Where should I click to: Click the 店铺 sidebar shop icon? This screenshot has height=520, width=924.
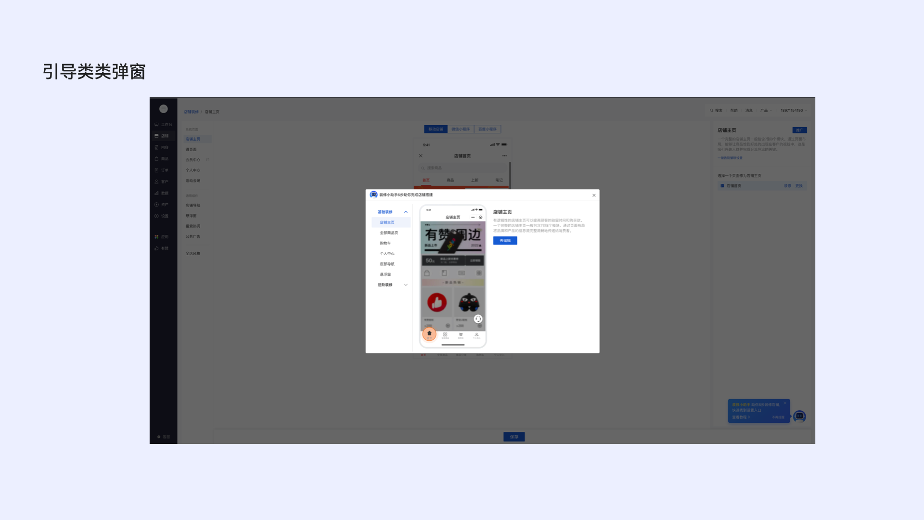156,136
